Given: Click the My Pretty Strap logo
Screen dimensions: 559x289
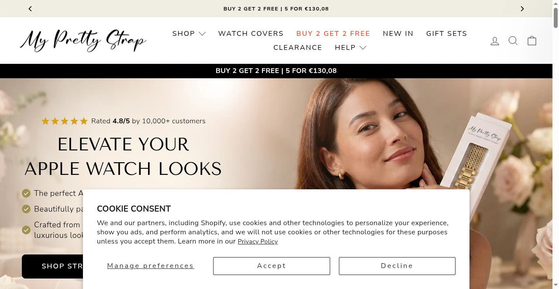Looking at the screenshot, I should [83, 41].
